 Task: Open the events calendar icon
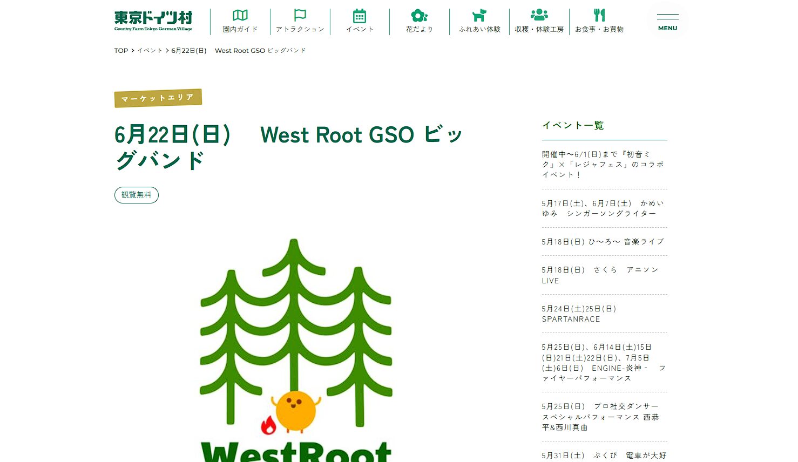click(x=360, y=16)
